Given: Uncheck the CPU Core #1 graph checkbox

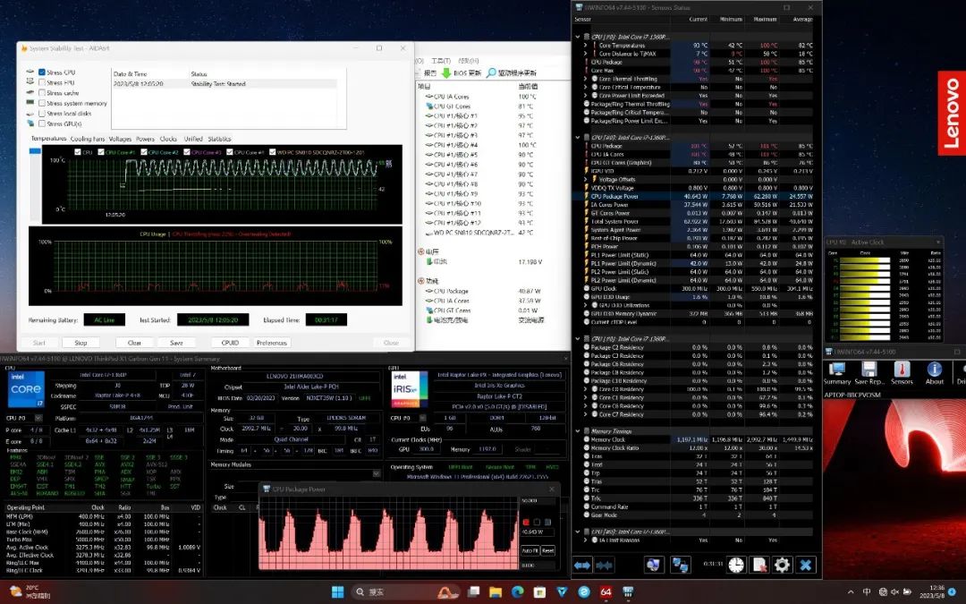Looking at the screenshot, I should pos(101,151).
